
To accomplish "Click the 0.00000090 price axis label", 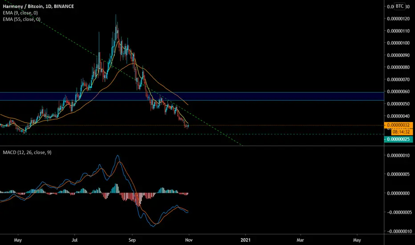I will tap(399, 55).
